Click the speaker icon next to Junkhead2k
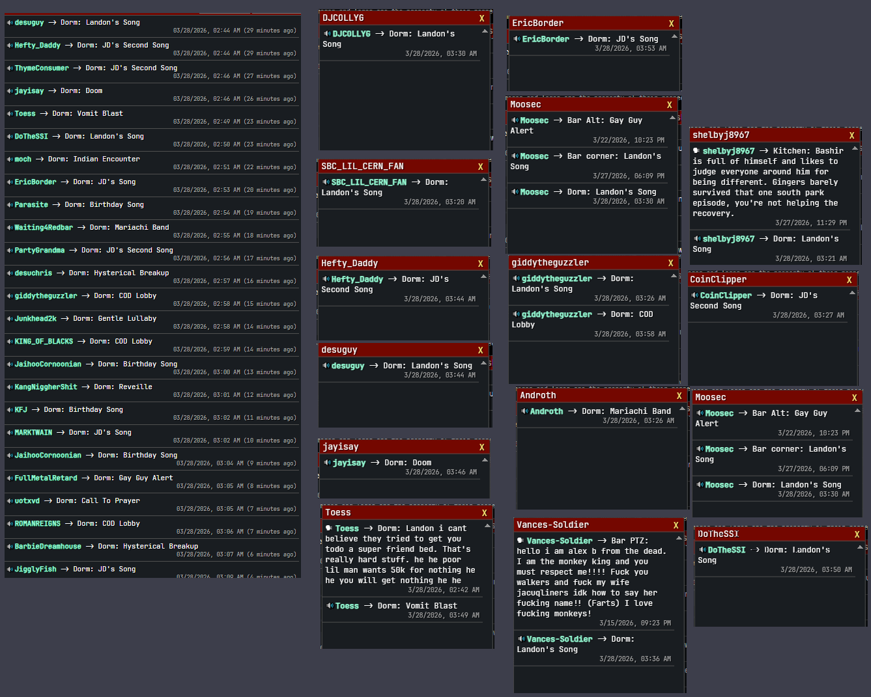Viewport: 871px width, 697px height. (10, 319)
